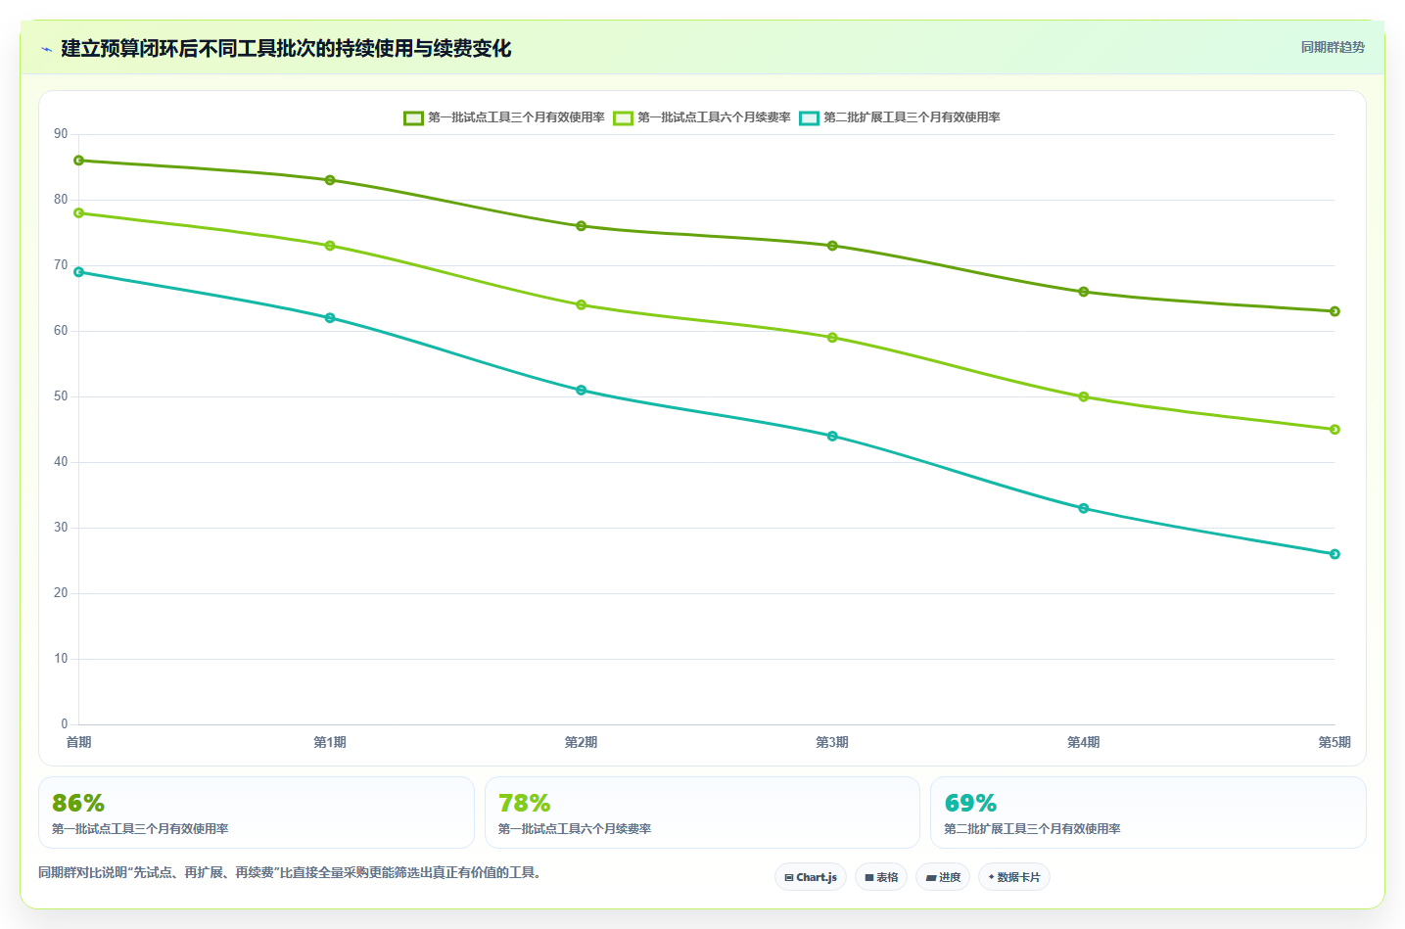Click the dark green data point at 第5期
The width and height of the screenshot is (1405, 929).
pos(1335,311)
